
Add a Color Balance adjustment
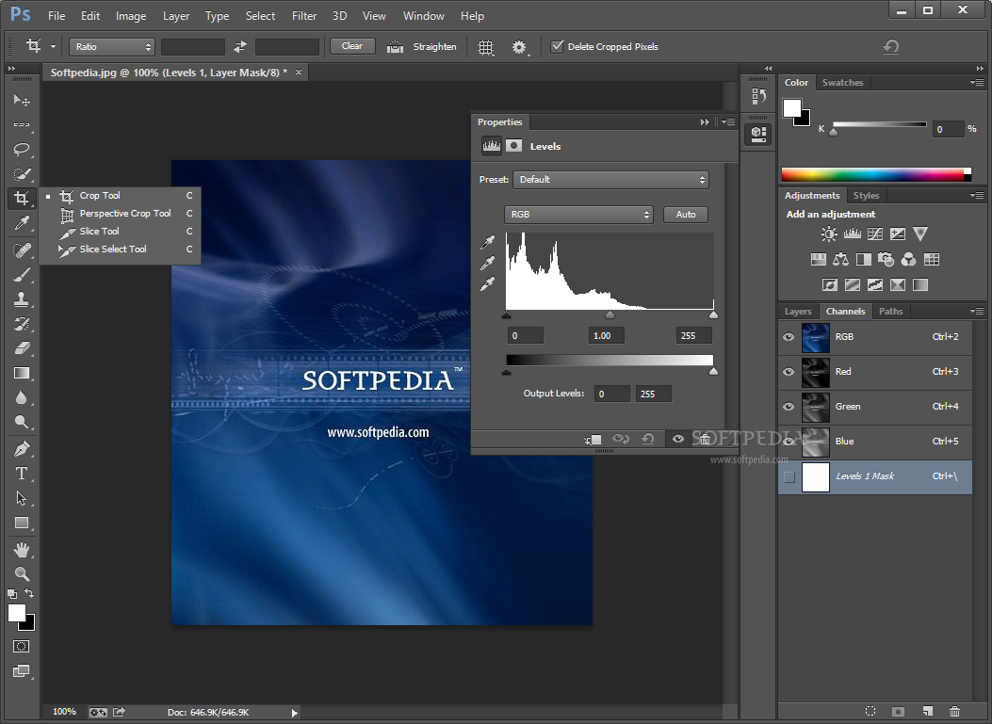pyautogui.click(x=840, y=259)
